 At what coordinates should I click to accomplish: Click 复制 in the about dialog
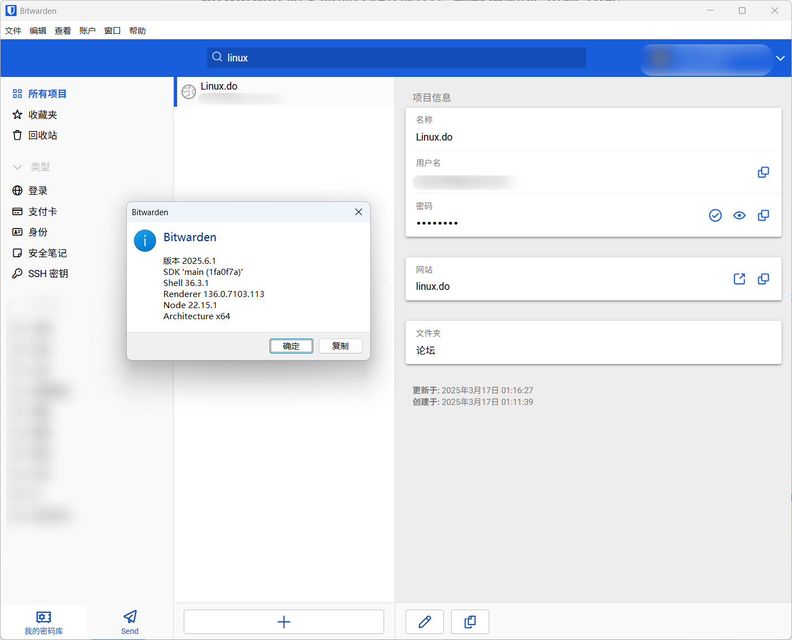(340, 346)
